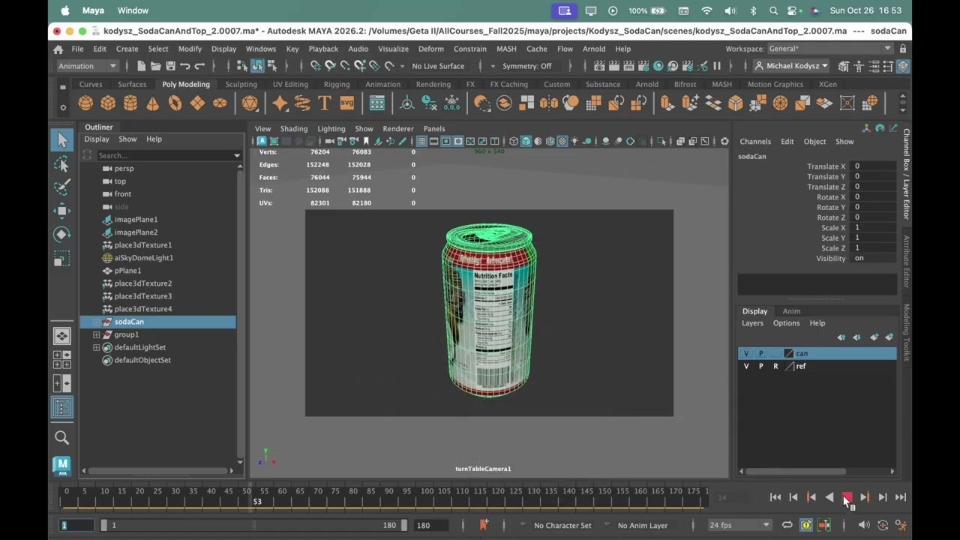Screen dimensions: 960x540
Task: Toggle loop playback mode icon
Action: [787, 525]
